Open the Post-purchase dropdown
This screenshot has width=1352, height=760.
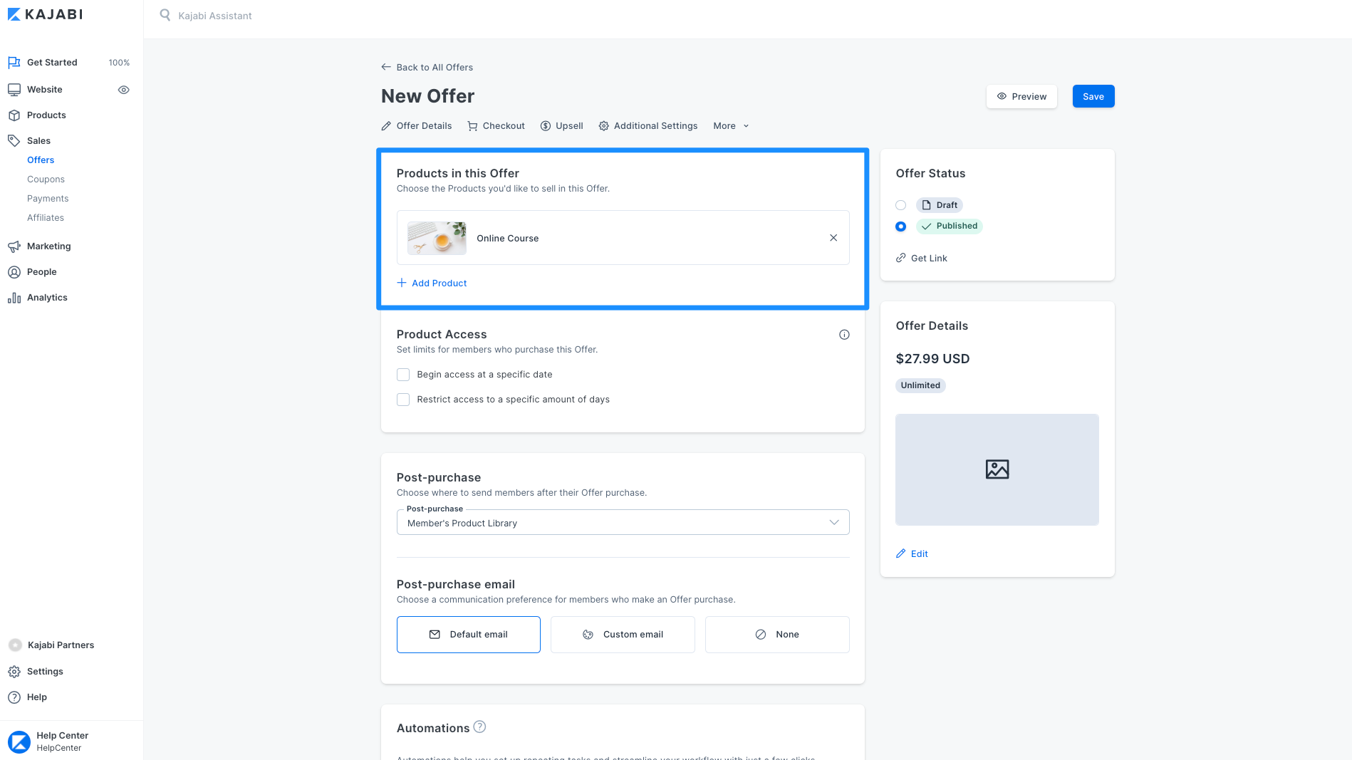click(623, 522)
